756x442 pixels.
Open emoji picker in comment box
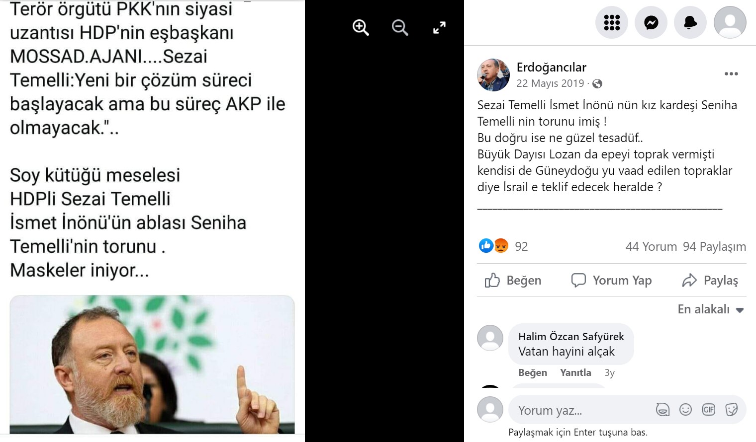pos(685,410)
